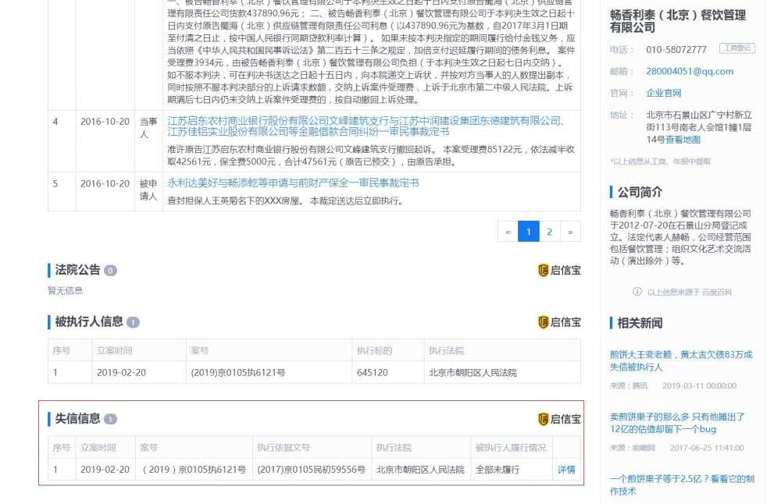Open 详情 for the 失信信息 record
Screen dimensions: 781x504
pos(566,470)
